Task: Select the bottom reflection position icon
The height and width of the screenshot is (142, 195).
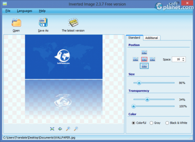Action: pyautogui.click(x=144, y=66)
